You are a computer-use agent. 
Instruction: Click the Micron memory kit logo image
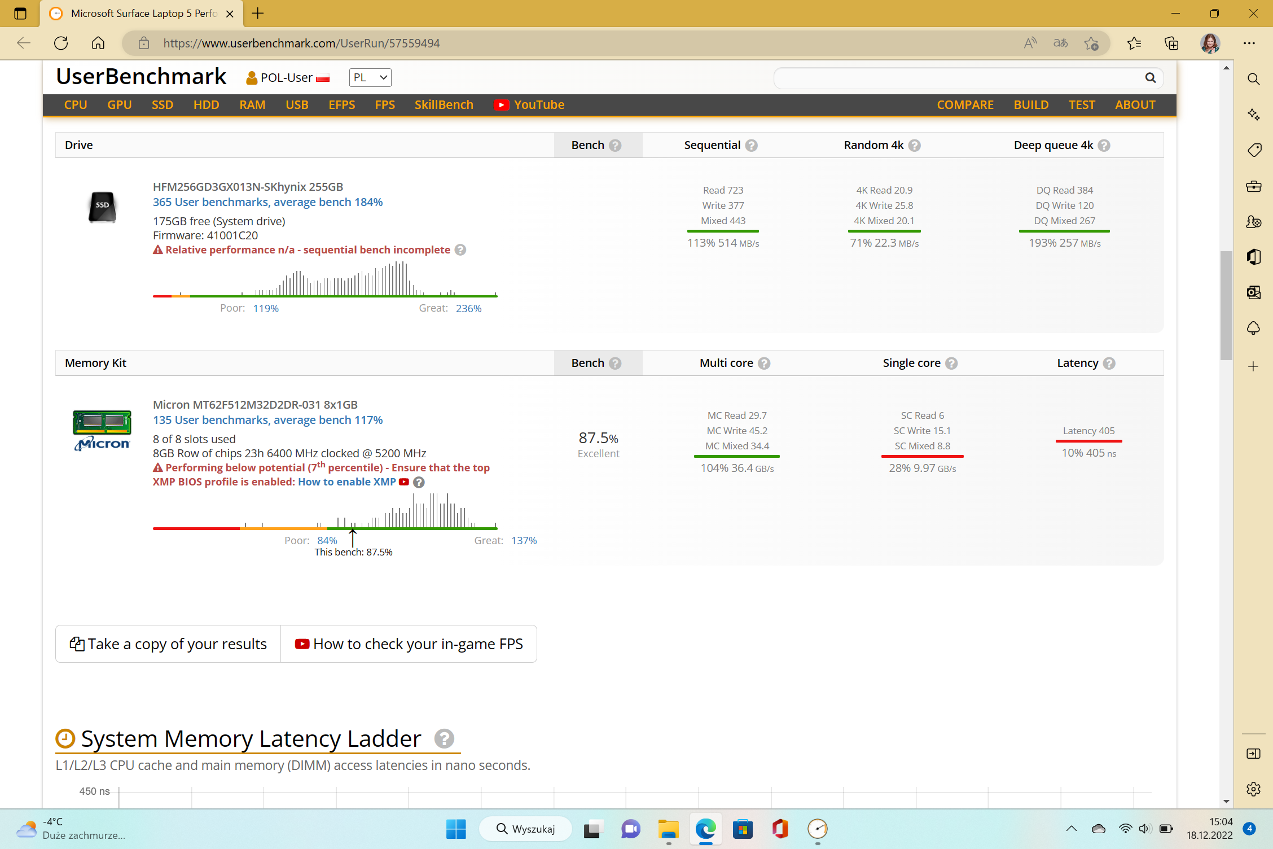(102, 430)
